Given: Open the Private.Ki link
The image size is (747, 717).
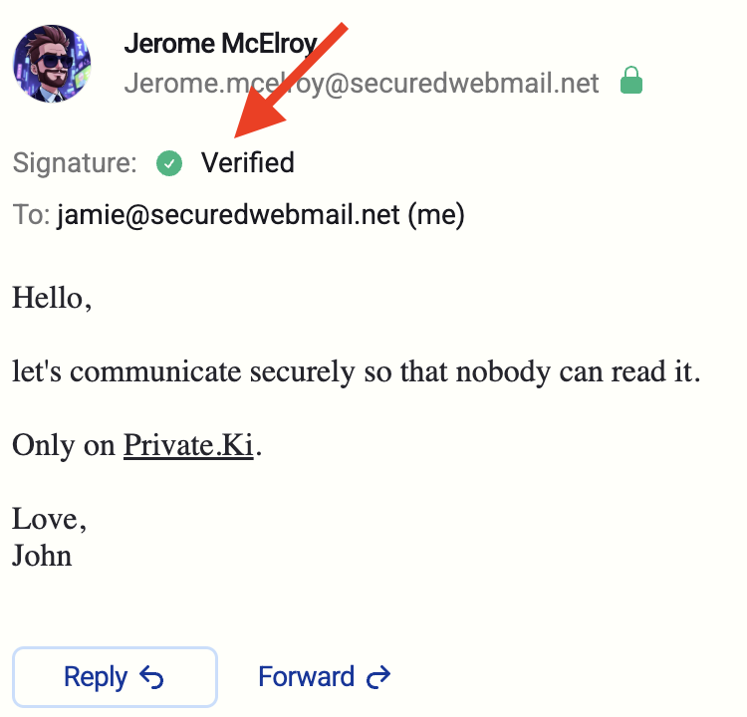Looking at the screenshot, I should coord(187,444).
